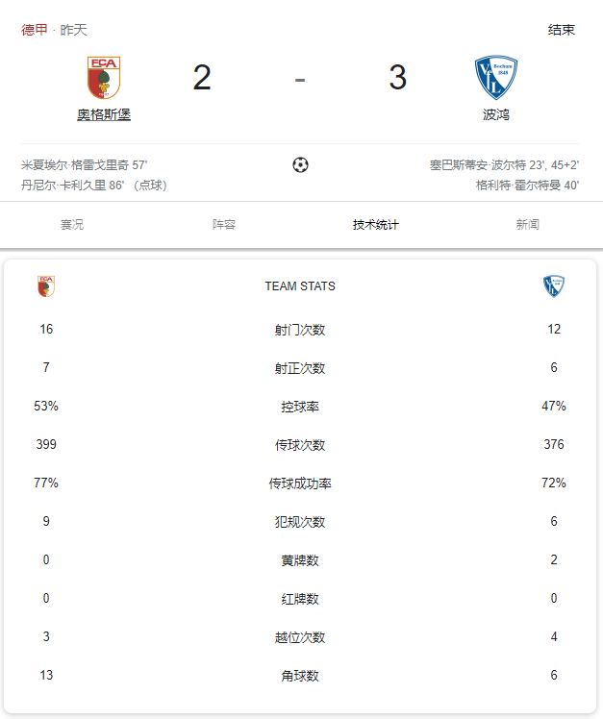
Task: Click the large VfL Bochum crest logo
Action: click(495, 78)
